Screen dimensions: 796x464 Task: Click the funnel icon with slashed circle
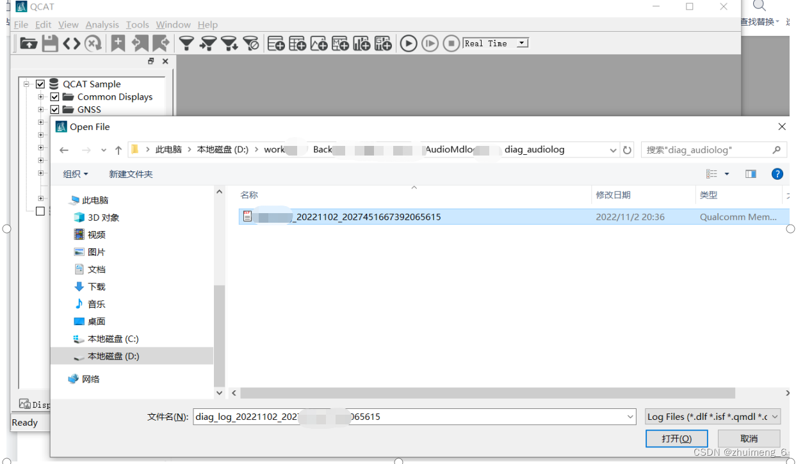[x=251, y=44]
